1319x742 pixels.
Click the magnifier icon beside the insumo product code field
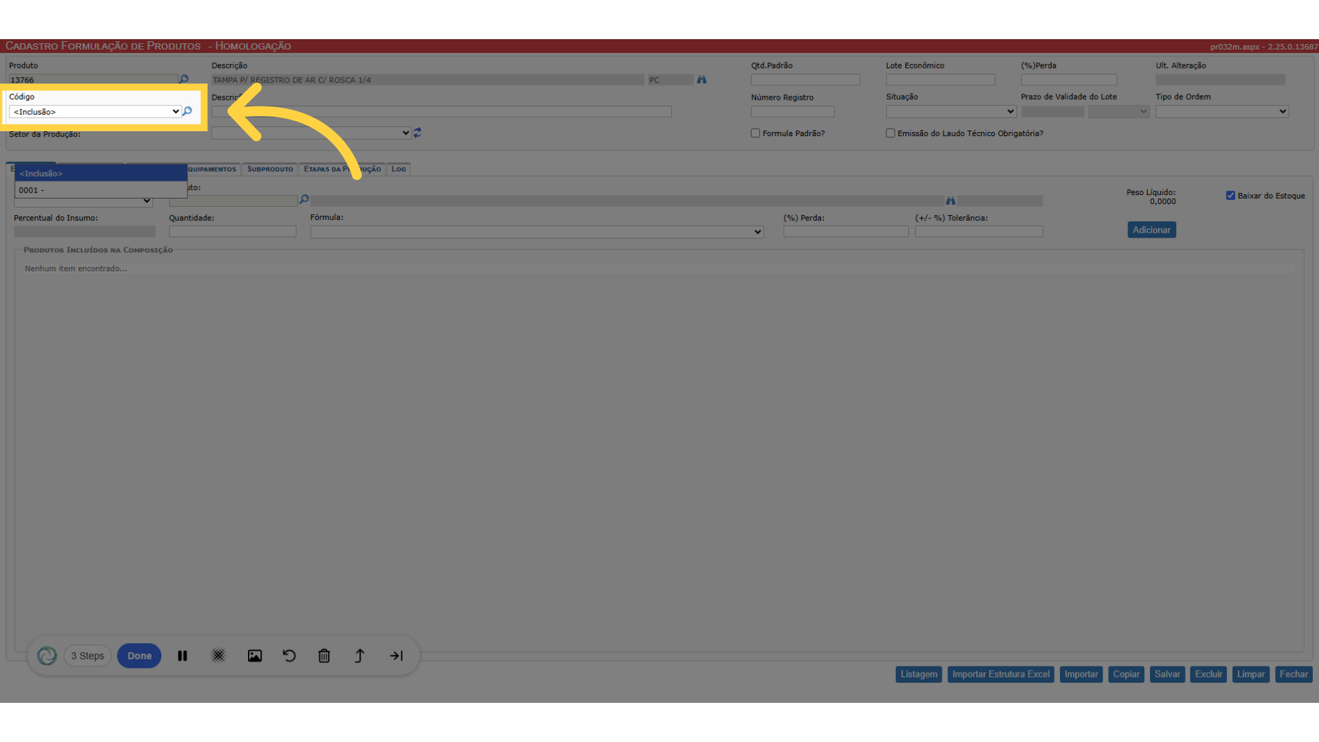click(304, 199)
